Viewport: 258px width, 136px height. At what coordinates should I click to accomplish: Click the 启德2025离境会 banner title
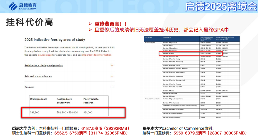[x=221, y=7]
